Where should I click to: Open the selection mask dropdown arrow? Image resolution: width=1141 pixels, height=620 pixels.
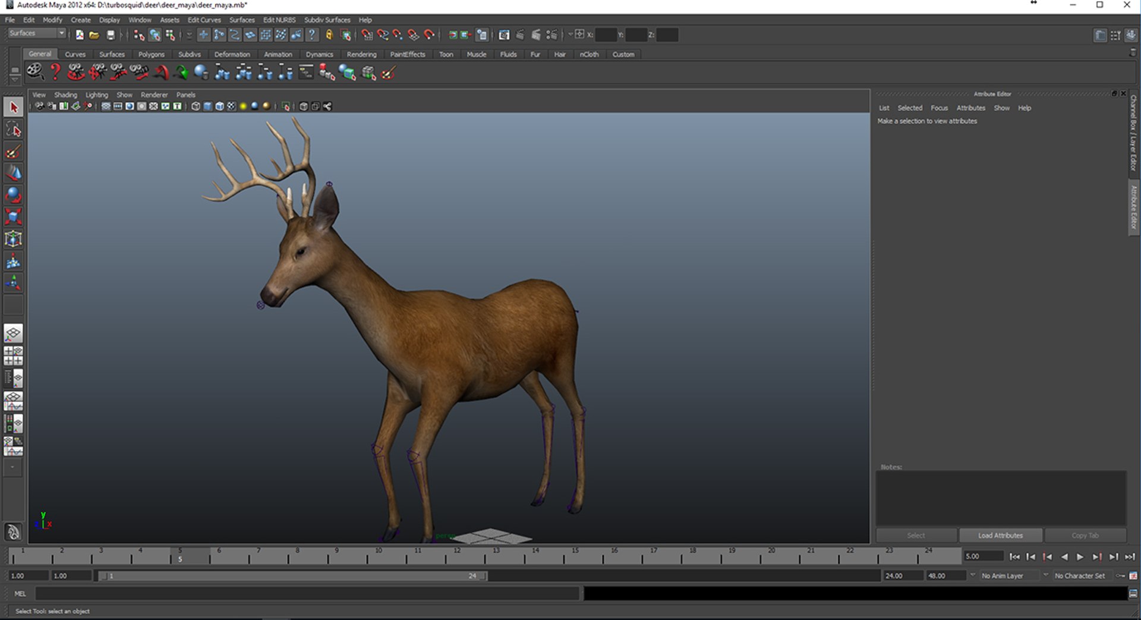click(x=189, y=35)
